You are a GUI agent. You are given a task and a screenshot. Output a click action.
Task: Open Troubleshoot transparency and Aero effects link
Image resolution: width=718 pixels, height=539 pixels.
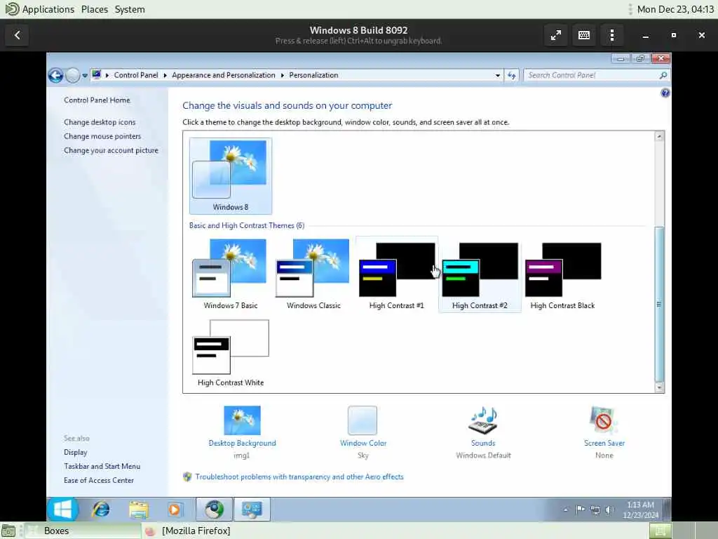click(x=299, y=477)
